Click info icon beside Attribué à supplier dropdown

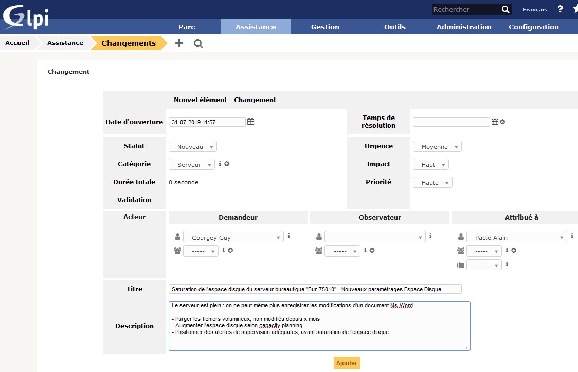point(507,264)
